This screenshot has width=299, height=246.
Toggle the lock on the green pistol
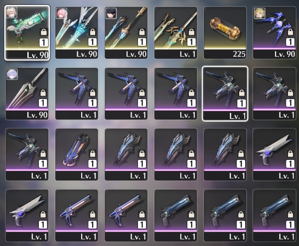[44, 32]
